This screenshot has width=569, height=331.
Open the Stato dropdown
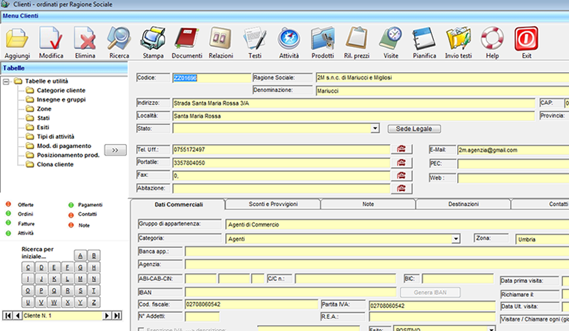click(x=375, y=128)
